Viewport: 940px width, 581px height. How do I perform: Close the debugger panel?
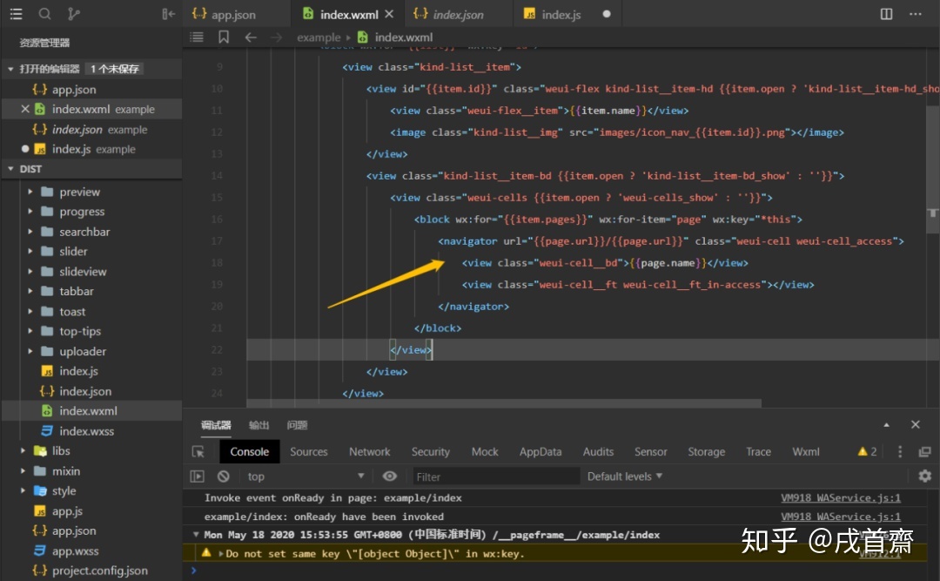[916, 425]
